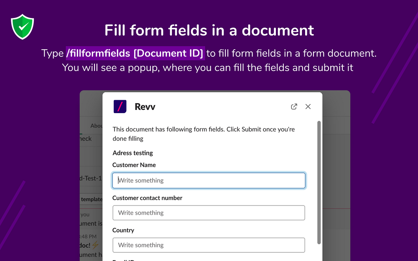Click the "Adress testing" heading text
This screenshot has height=261, width=418.
click(x=133, y=153)
